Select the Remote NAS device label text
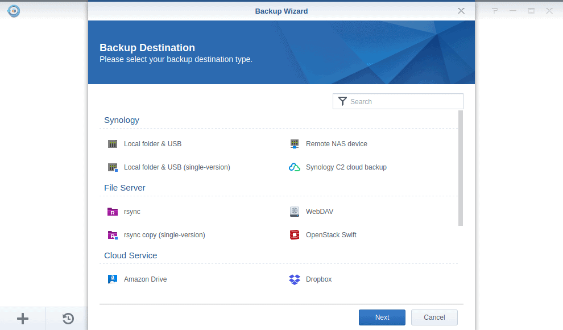 [x=337, y=144]
